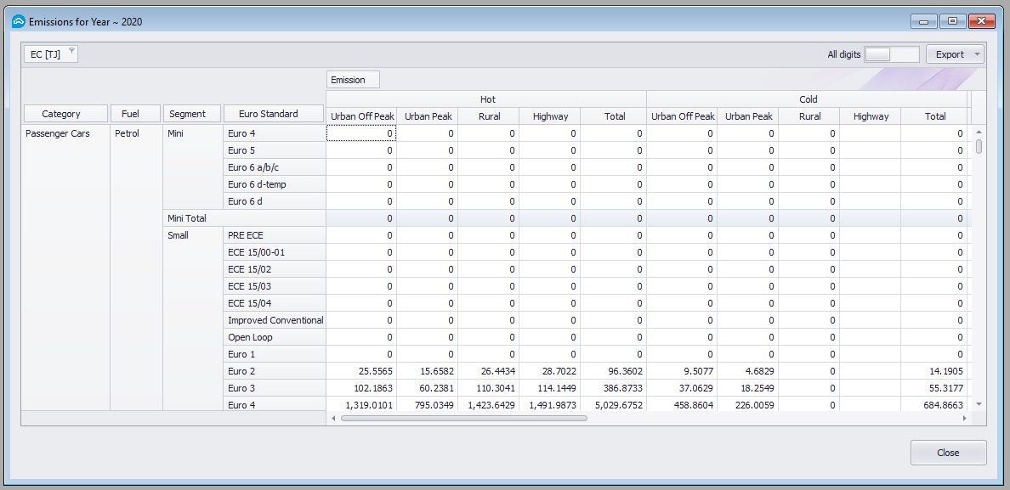Select the Fuel column header
Viewport: 1010px width, 490px height.
tap(134, 112)
